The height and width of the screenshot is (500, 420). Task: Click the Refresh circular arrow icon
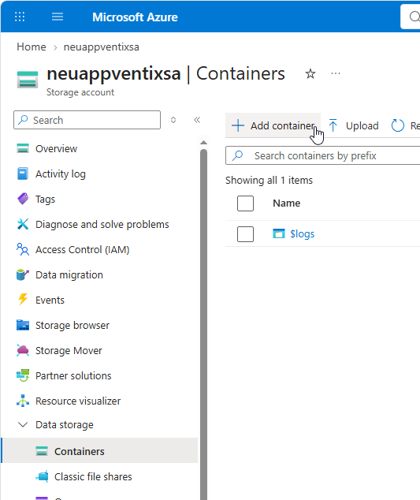coord(397,125)
